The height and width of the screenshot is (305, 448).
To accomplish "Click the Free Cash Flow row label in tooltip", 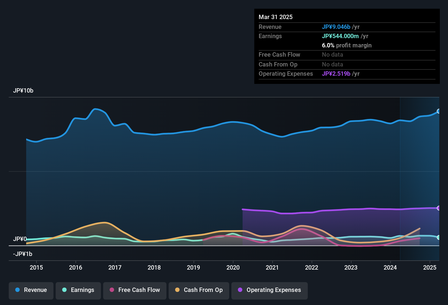I will (x=279, y=54).
